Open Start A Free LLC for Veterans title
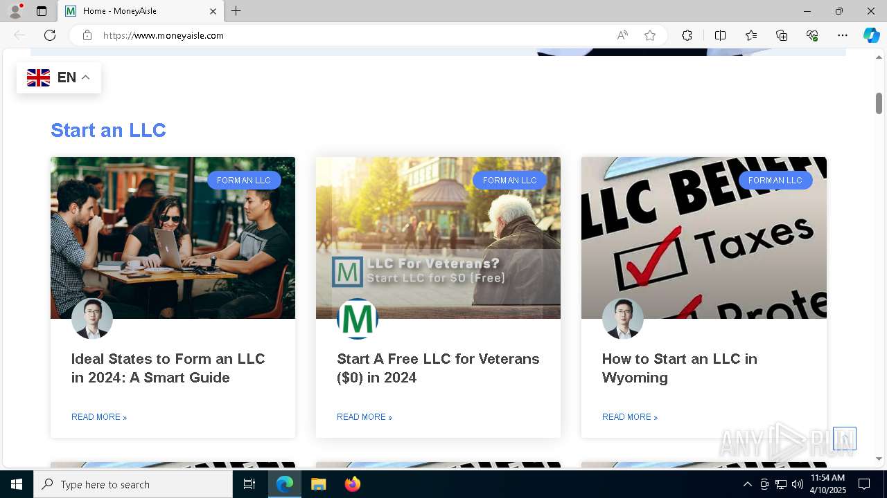Image resolution: width=887 pixels, height=498 pixels. 438,368
